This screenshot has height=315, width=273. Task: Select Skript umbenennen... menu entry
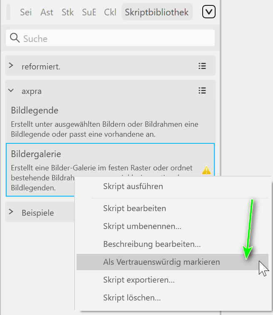click(172, 226)
